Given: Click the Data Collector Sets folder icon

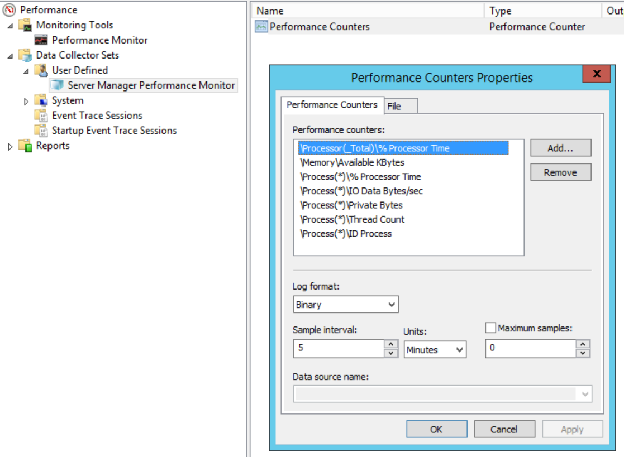Looking at the screenshot, I should (x=25, y=55).
